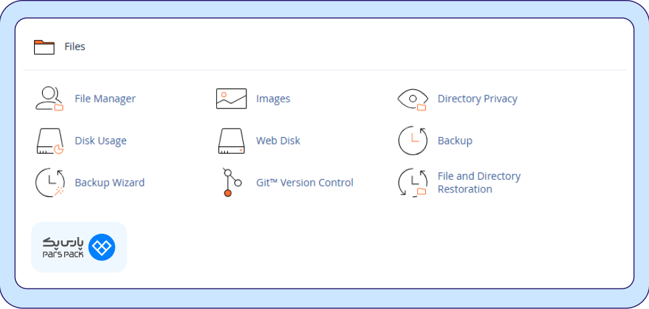The image size is (649, 309).
Task: Click the Web Disk drive icon
Action: click(x=232, y=141)
